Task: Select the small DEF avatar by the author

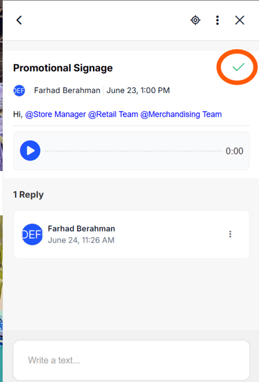Action: (x=19, y=90)
